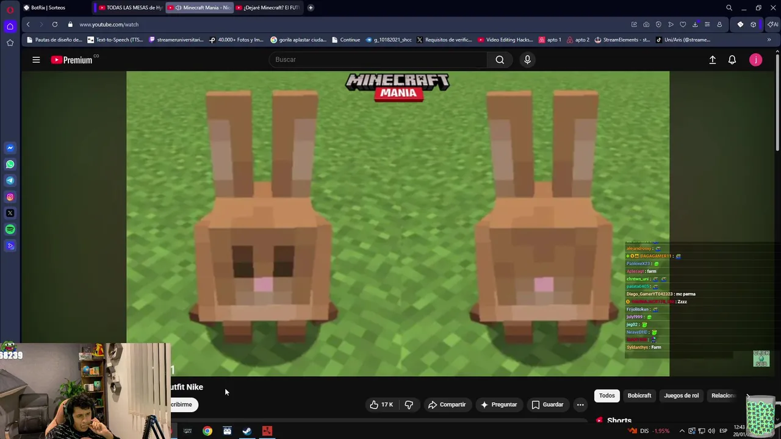Select the Todos filter chip
Image resolution: width=781 pixels, height=439 pixels.
click(606, 396)
